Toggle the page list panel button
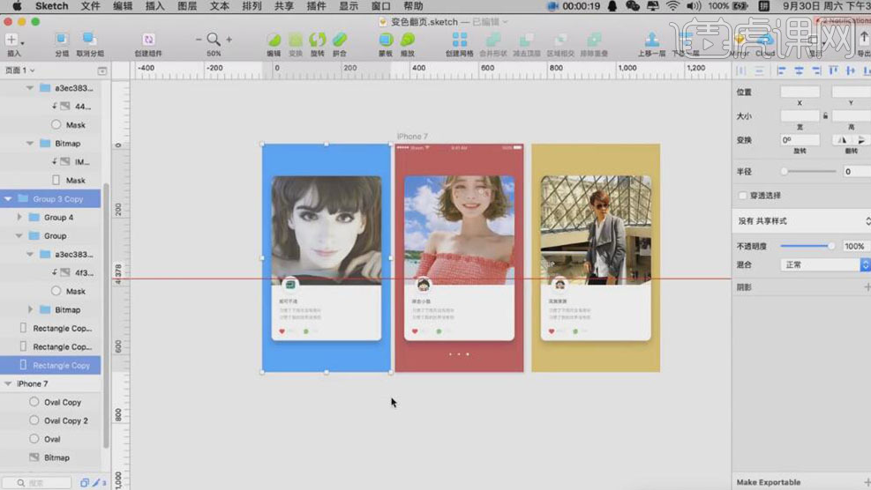The image size is (871, 490). [102, 71]
